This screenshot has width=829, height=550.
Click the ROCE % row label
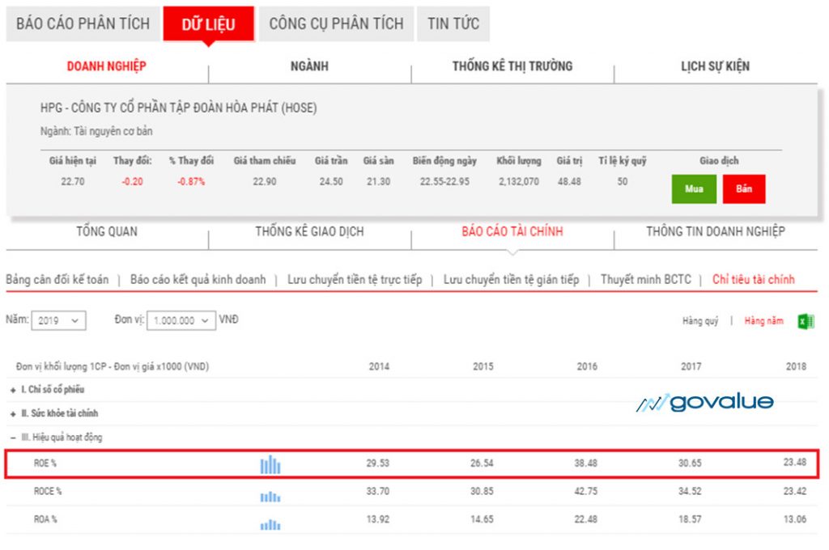pos(48,491)
